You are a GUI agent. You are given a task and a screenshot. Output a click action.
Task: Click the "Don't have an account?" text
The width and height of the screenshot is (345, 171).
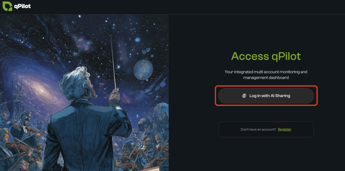(258, 130)
